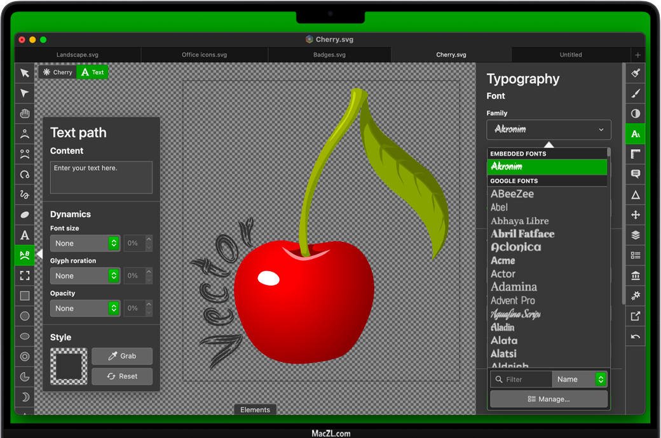Switch to the Badges.svg tab
The height and width of the screenshot is (438, 661).
click(x=329, y=55)
